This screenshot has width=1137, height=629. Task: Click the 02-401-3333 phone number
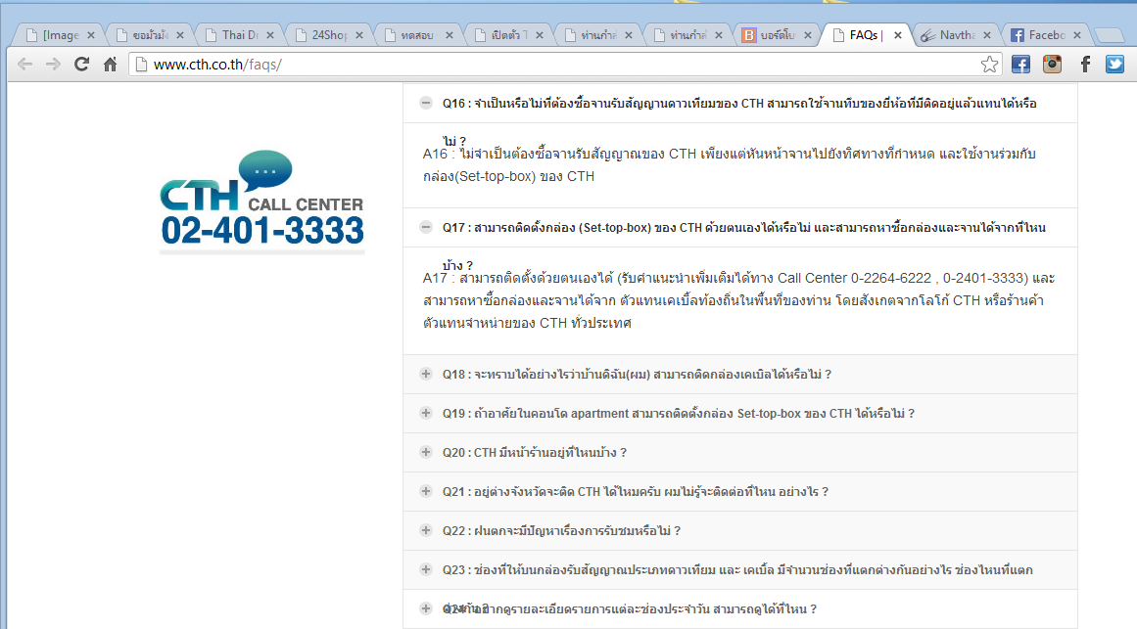(x=262, y=231)
